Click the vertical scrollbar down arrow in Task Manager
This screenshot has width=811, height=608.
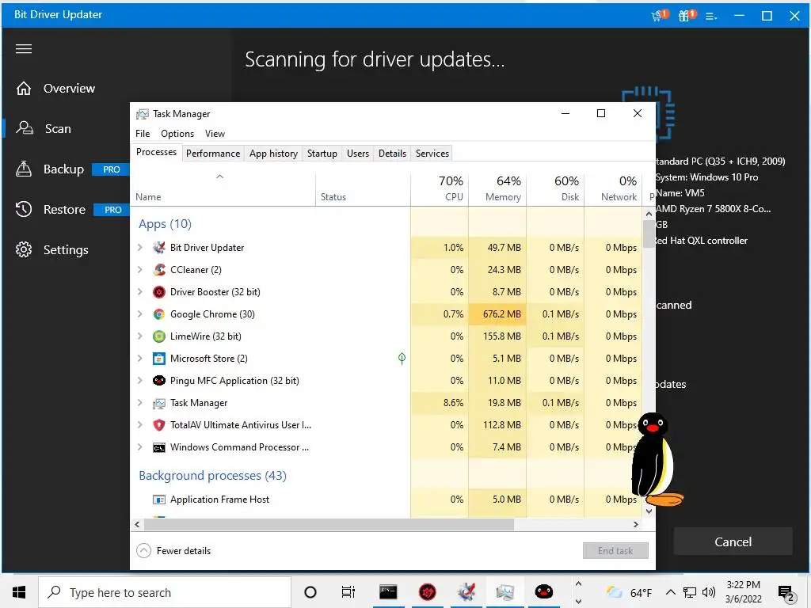coord(649,511)
